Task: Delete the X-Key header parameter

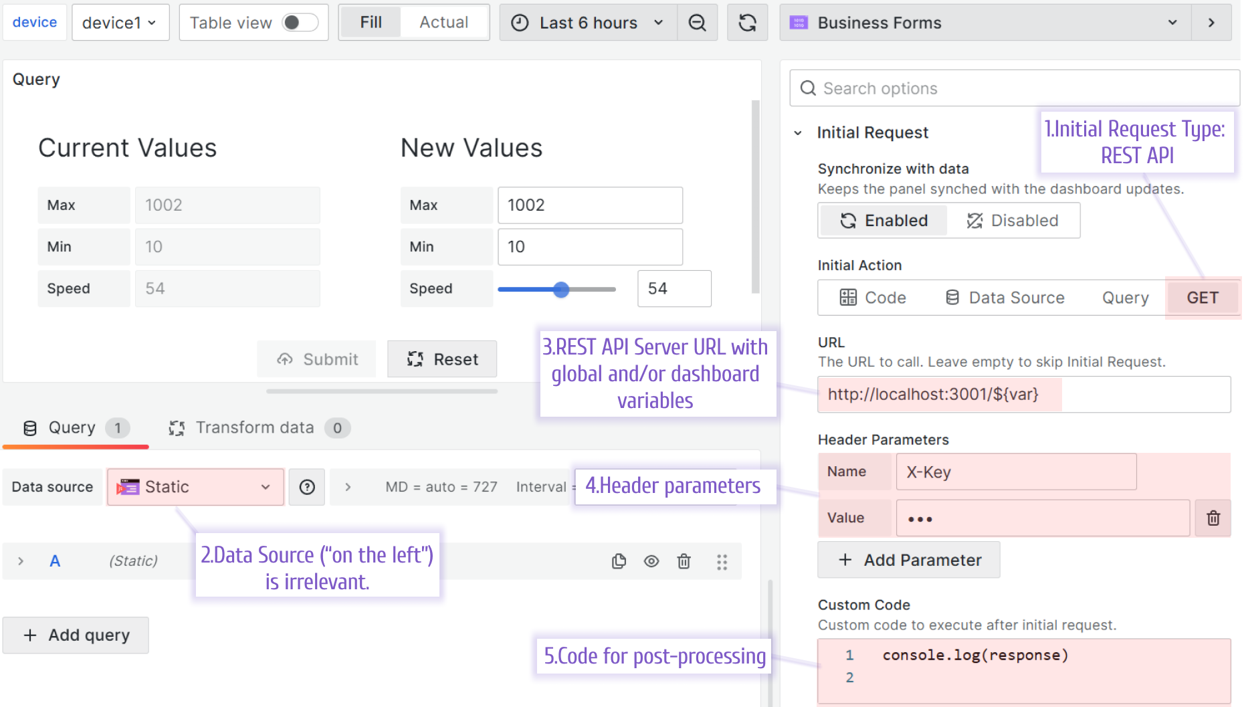Action: pyautogui.click(x=1213, y=518)
